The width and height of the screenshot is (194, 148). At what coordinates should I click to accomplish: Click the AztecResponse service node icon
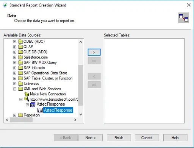tap(33, 104)
